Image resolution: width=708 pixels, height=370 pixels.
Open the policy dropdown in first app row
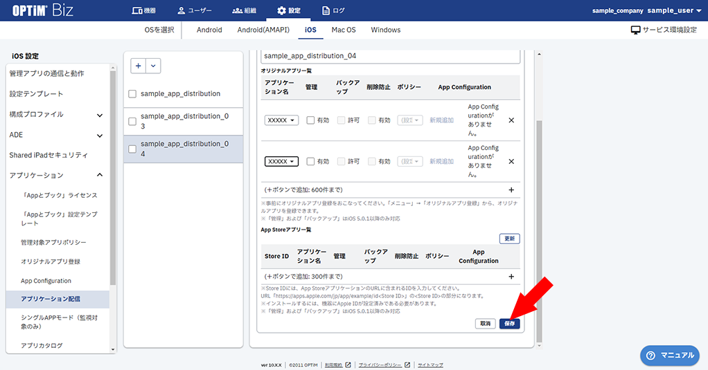(410, 120)
